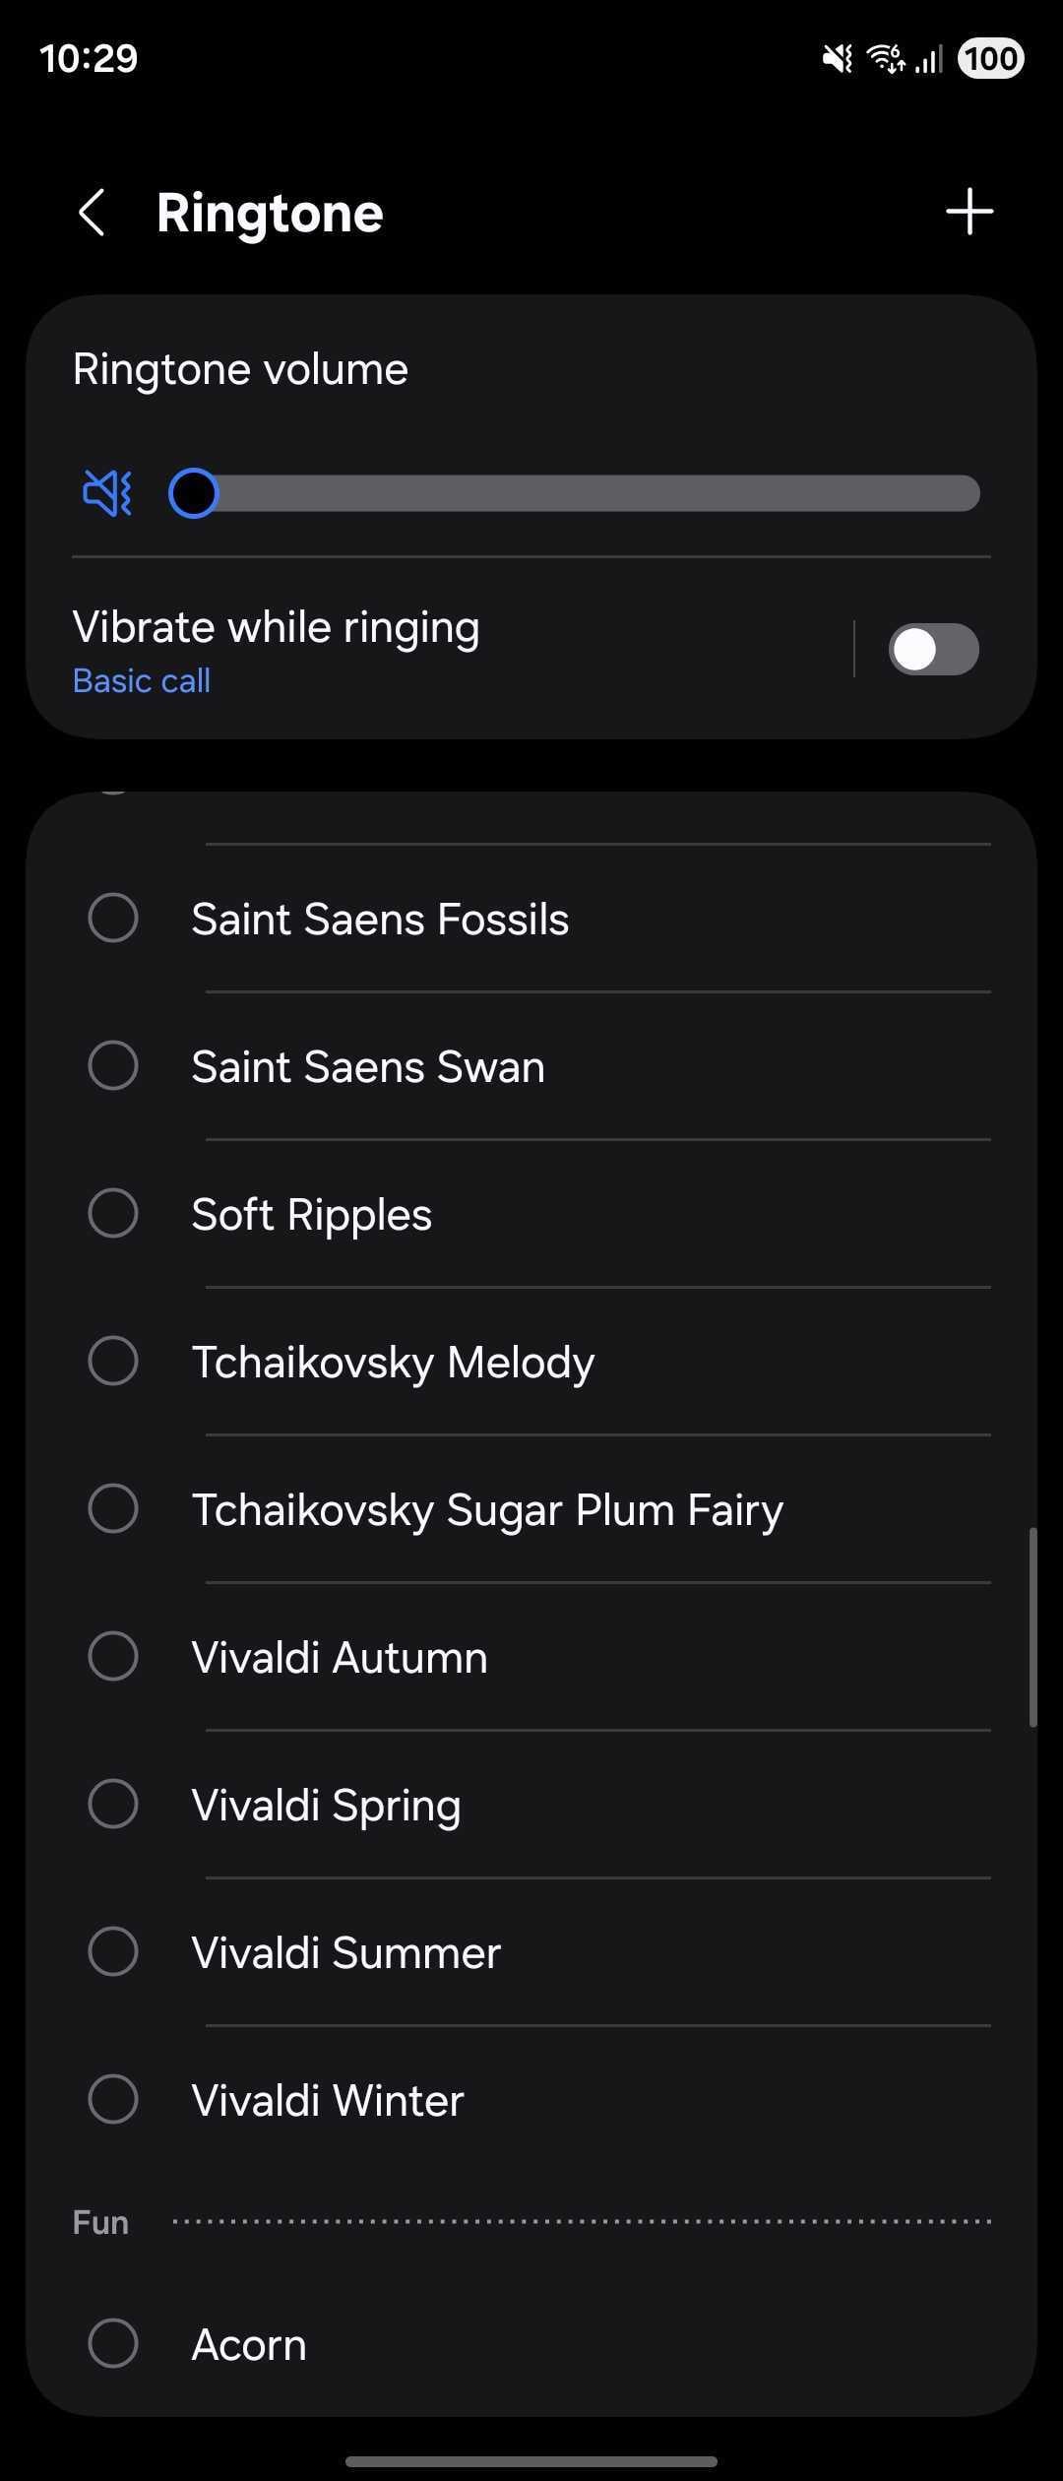Tap the Wi-Fi status icon
Viewport: 1063px width, 2481px height.
885,59
